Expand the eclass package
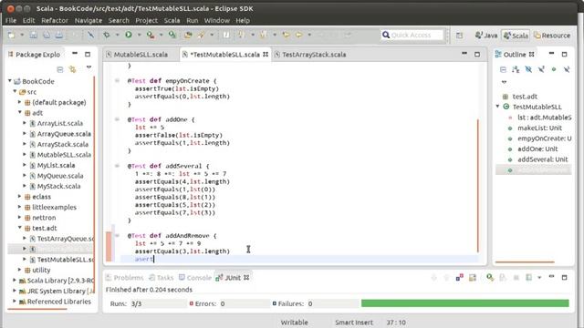The width and height of the screenshot is (584, 328). pos(20,197)
